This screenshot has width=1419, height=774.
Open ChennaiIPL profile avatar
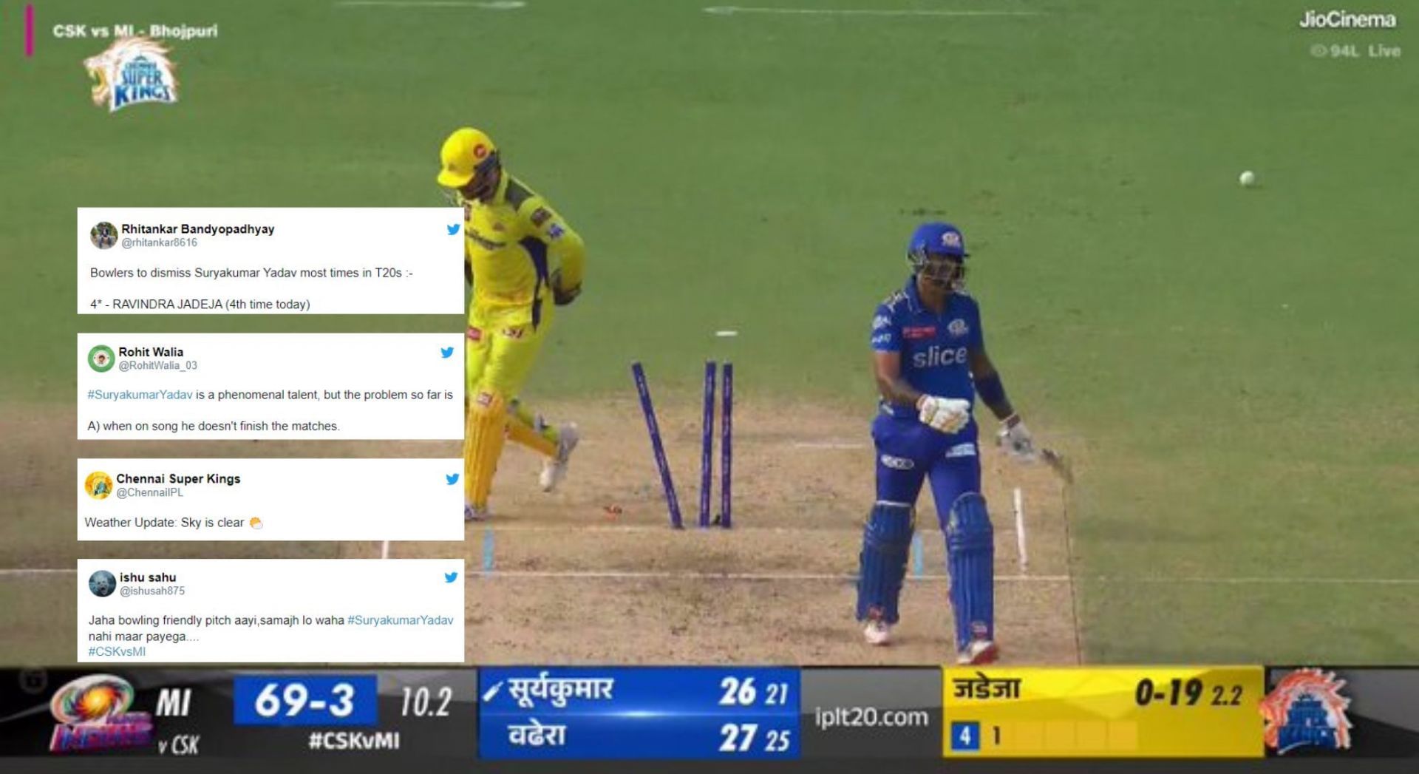pyautogui.click(x=98, y=485)
